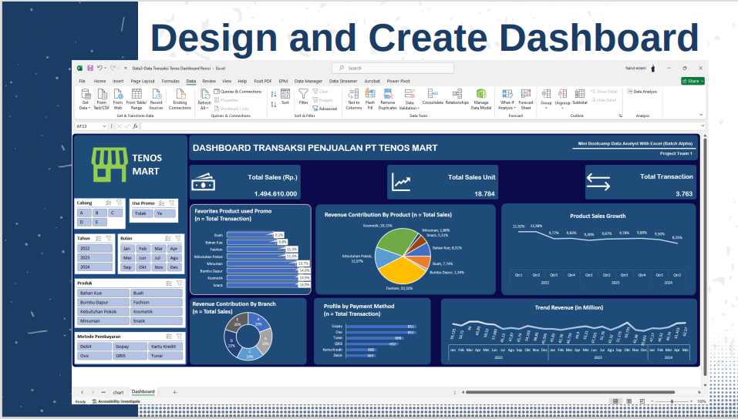
Task: Toggle the Ya option in Use Promo
Action: point(165,213)
